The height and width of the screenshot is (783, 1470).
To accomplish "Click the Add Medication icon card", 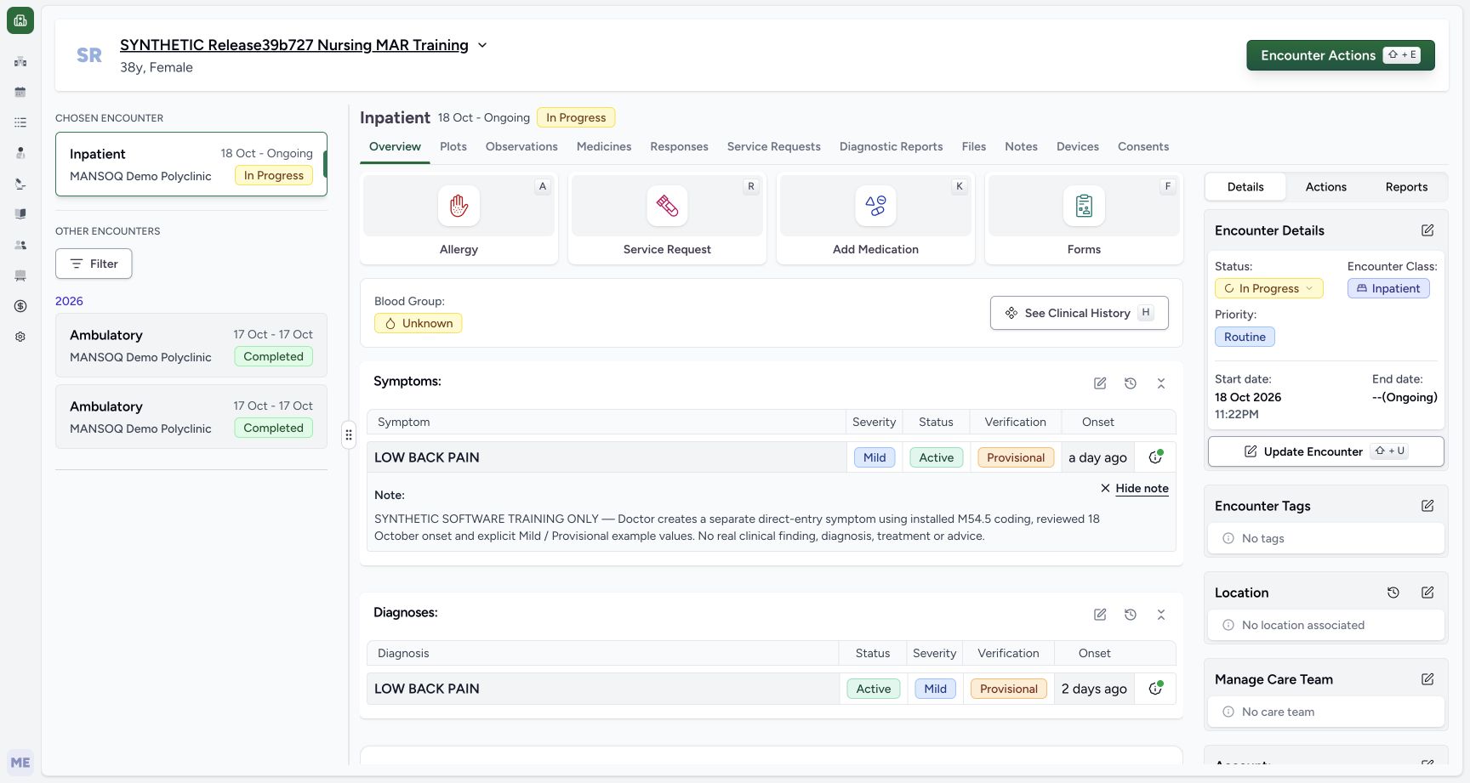I will click(875, 218).
